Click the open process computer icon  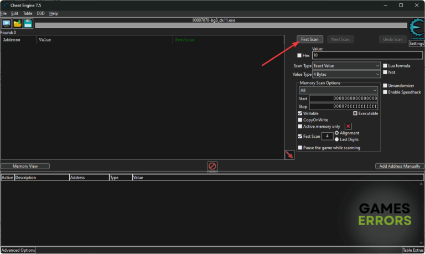click(x=7, y=23)
